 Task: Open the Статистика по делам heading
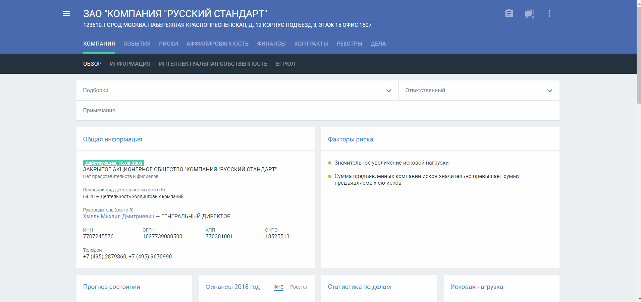359,287
